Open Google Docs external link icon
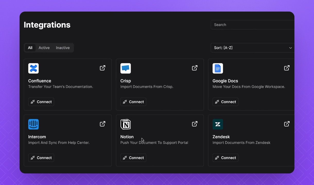Image resolution: width=314 pixels, height=185 pixels. [x=287, y=68]
